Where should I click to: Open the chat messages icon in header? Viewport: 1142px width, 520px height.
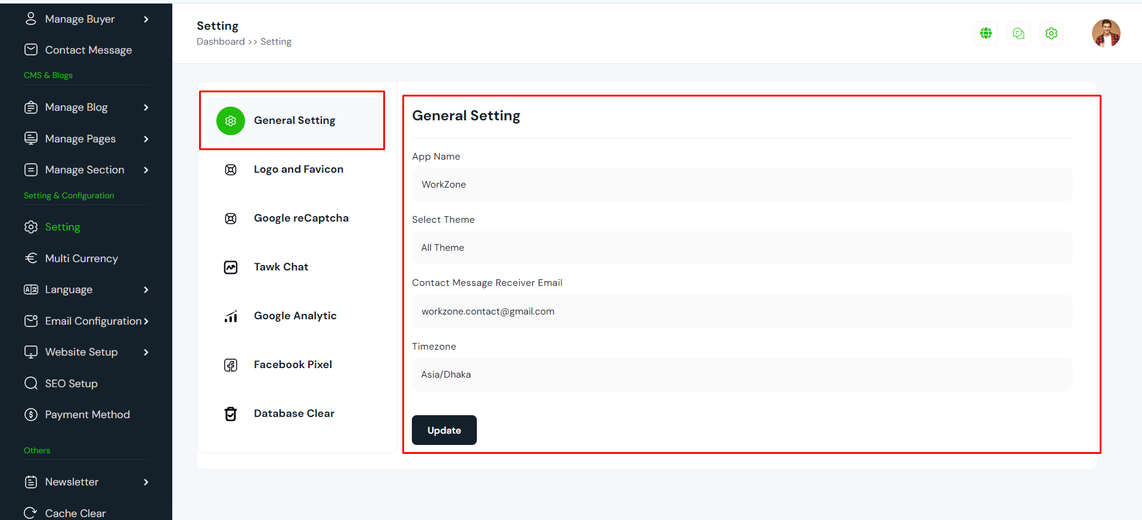[1019, 33]
